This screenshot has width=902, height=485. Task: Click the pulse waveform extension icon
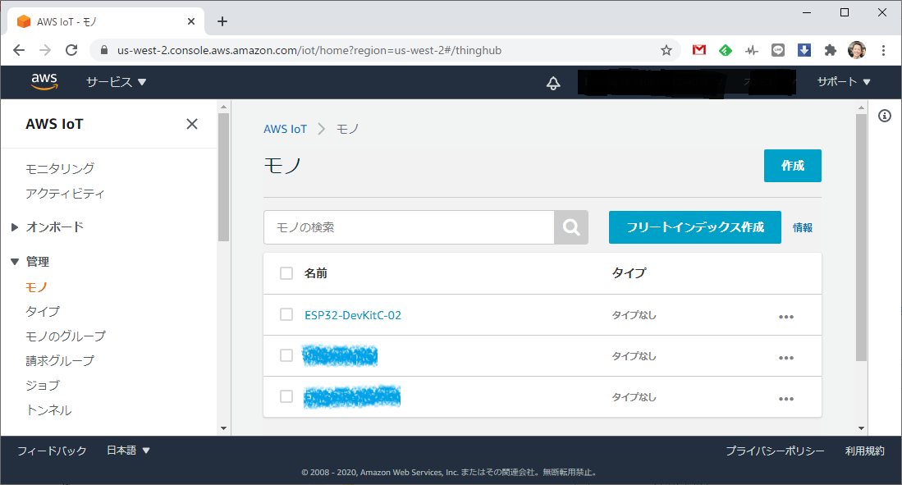pyautogui.click(x=751, y=51)
